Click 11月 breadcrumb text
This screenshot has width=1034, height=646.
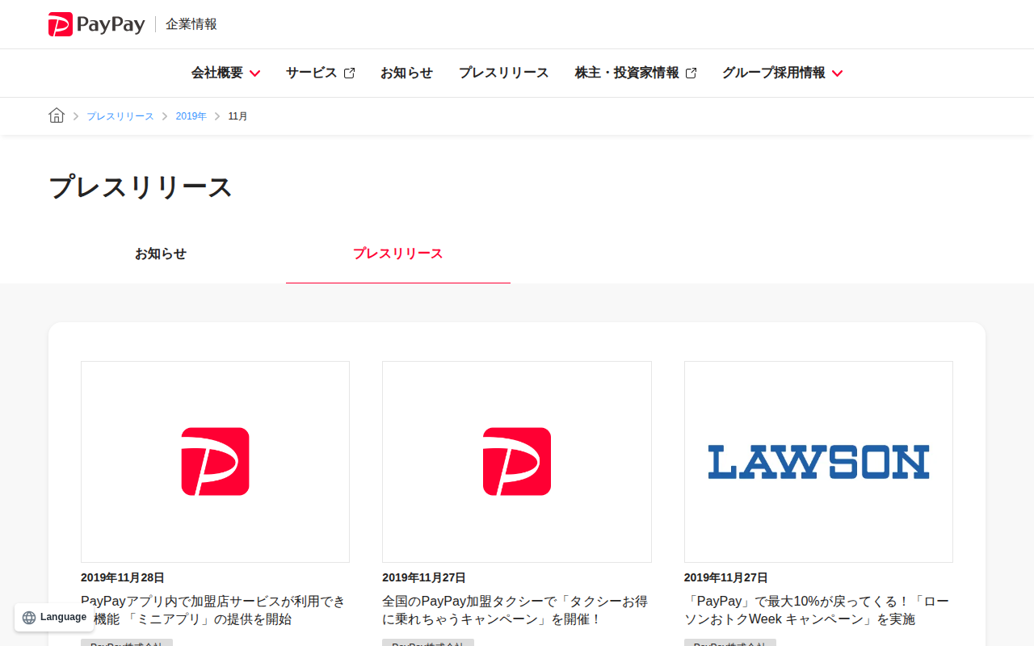[238, 116]
